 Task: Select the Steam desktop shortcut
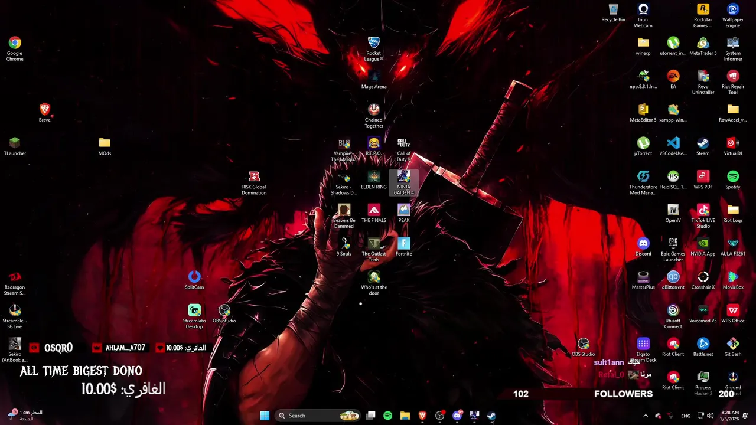point(703,146)
